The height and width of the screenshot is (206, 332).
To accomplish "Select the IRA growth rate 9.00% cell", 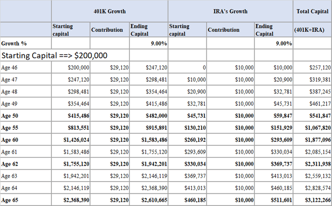I will (273, 44).
